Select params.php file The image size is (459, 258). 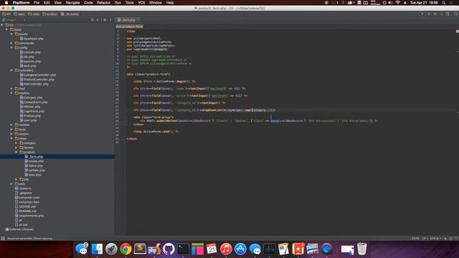pos(30,61)
